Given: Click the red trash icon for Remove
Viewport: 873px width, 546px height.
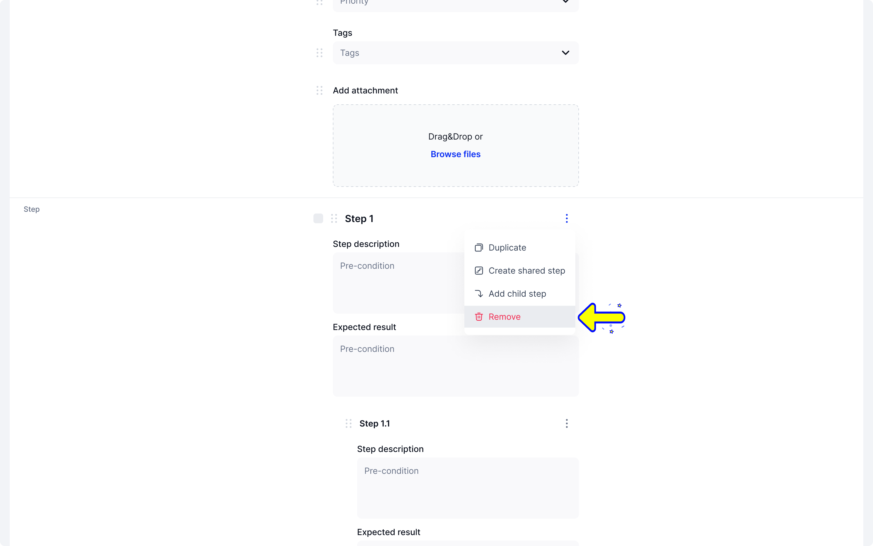Looking at the screenshot, I should tap(479, 317).
